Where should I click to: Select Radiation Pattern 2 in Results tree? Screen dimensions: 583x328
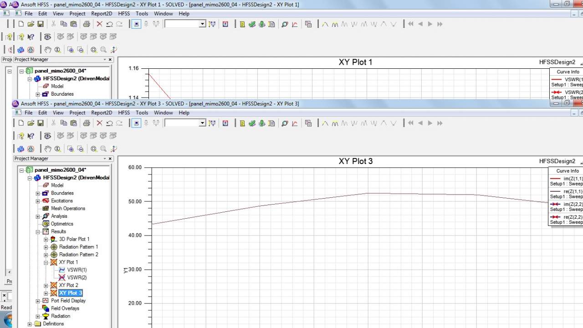pos(79,255)
